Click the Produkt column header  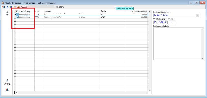[x=72, y=12]
